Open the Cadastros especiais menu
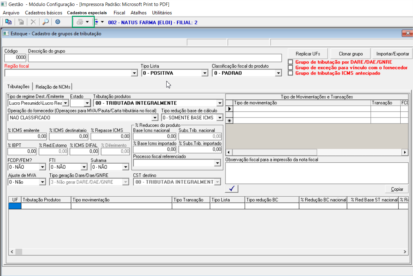The width and height of the screenshot is (413, 276). pos(87,13)
